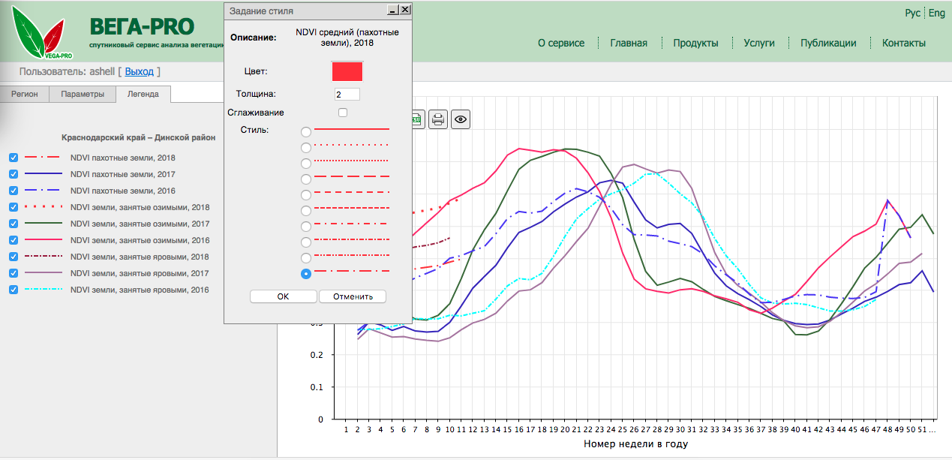Switch to the Регион tab
Screen dimensions: 952x460
pos(25,95)
